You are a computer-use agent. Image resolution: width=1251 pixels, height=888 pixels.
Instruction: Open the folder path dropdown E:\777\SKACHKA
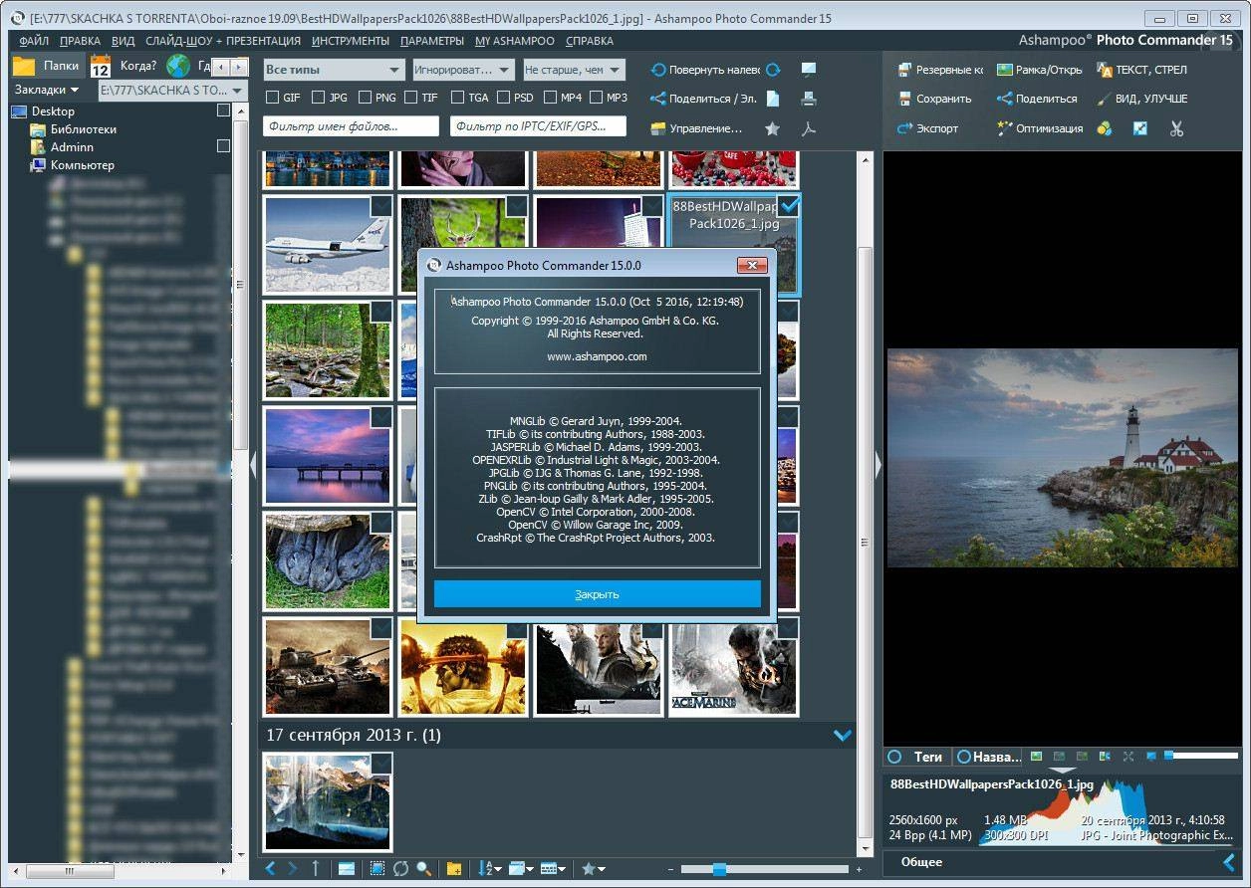point(172,90)
